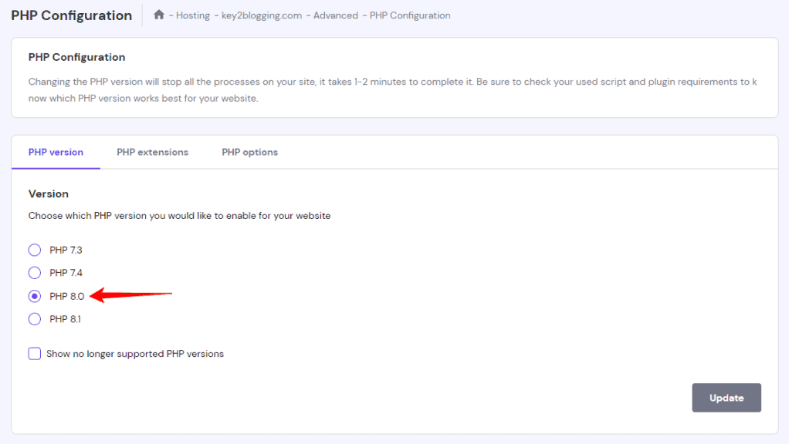The height and width of the screenshot is (444, 789).
Task: Choose PHP 7.4 as the version
Action: click(x=34, y=273)
